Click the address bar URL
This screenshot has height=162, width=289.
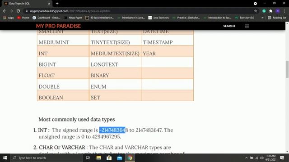(70, 11)
